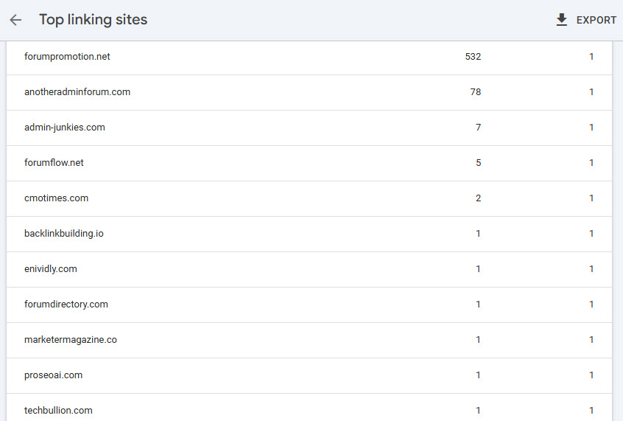
Task: Open the cmotimes.com entry
Action: pyautogui.click(x=309, y=198)
